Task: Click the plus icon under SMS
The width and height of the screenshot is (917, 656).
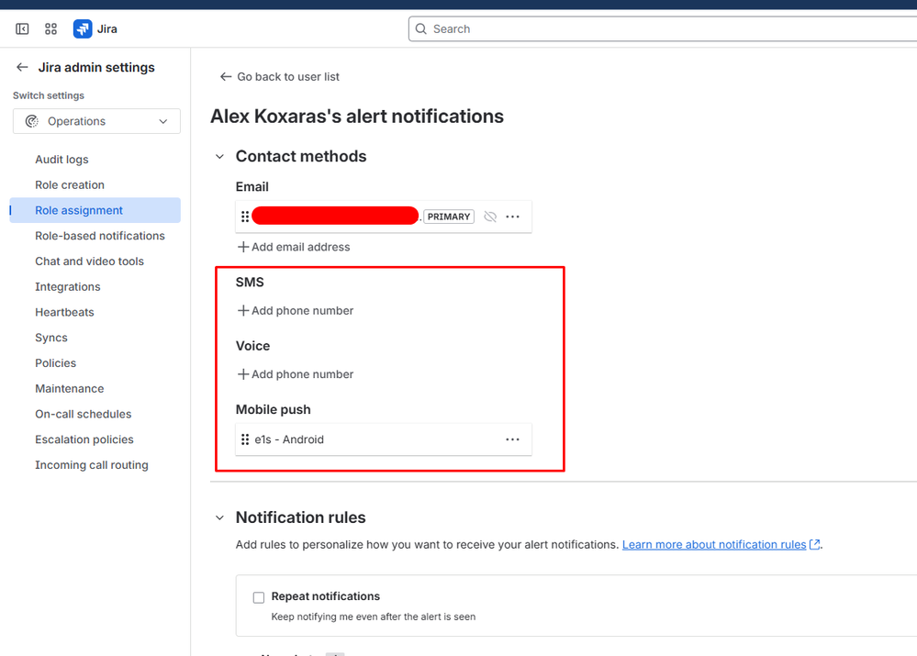Action: tap(243, 310)
